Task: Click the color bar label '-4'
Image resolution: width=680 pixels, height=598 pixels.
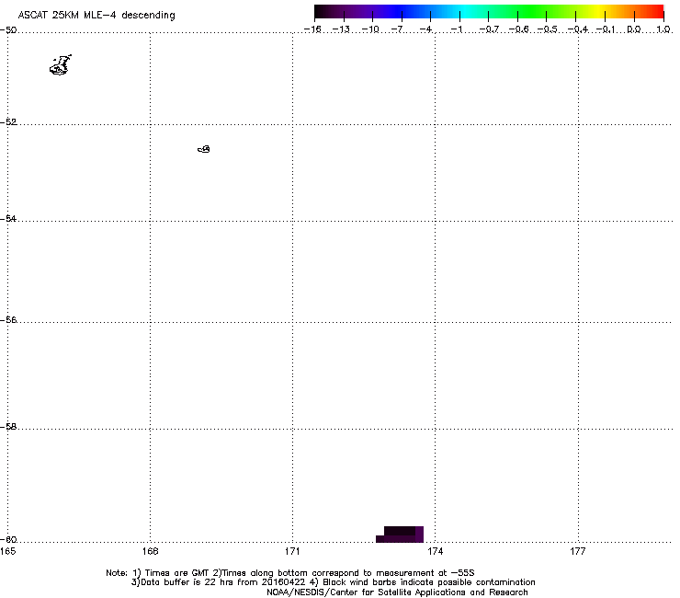Action: pyautogui.click(x=425, y=29)
